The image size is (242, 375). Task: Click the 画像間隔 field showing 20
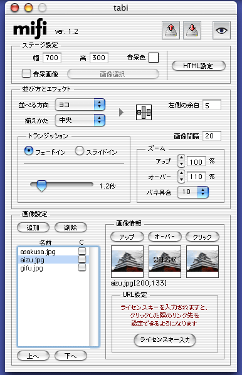[x=212, y=136]
